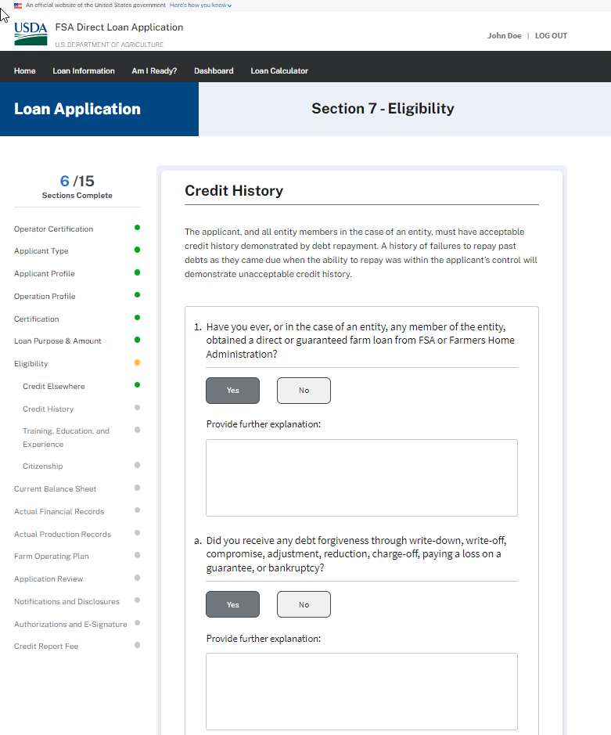
Task: Click green status dot beside Operator Certification
Action: (137, 227)
